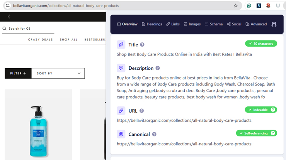This screenshot has width=286, height=160.
Task: Click the Self-referencing badge
Action: [257, 133]
